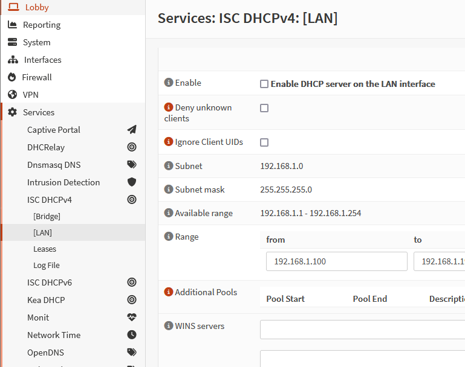This screenshot has height=367, width=465.
Task: Open the ISC DHCPv4 Log File page
Action: (47, 265)
